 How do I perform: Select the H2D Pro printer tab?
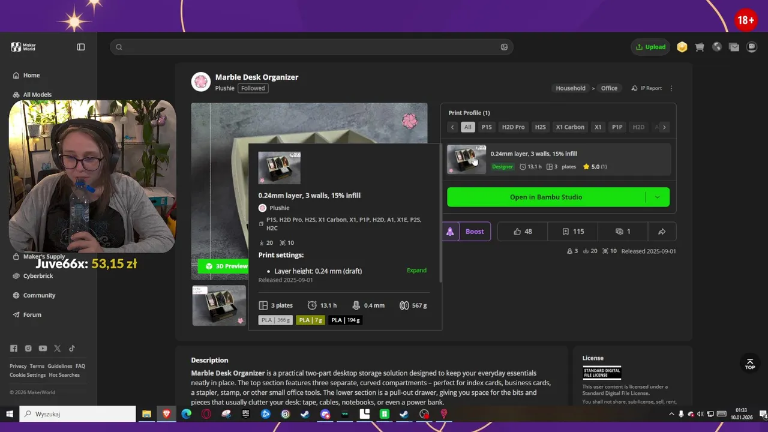click(513, 127)
